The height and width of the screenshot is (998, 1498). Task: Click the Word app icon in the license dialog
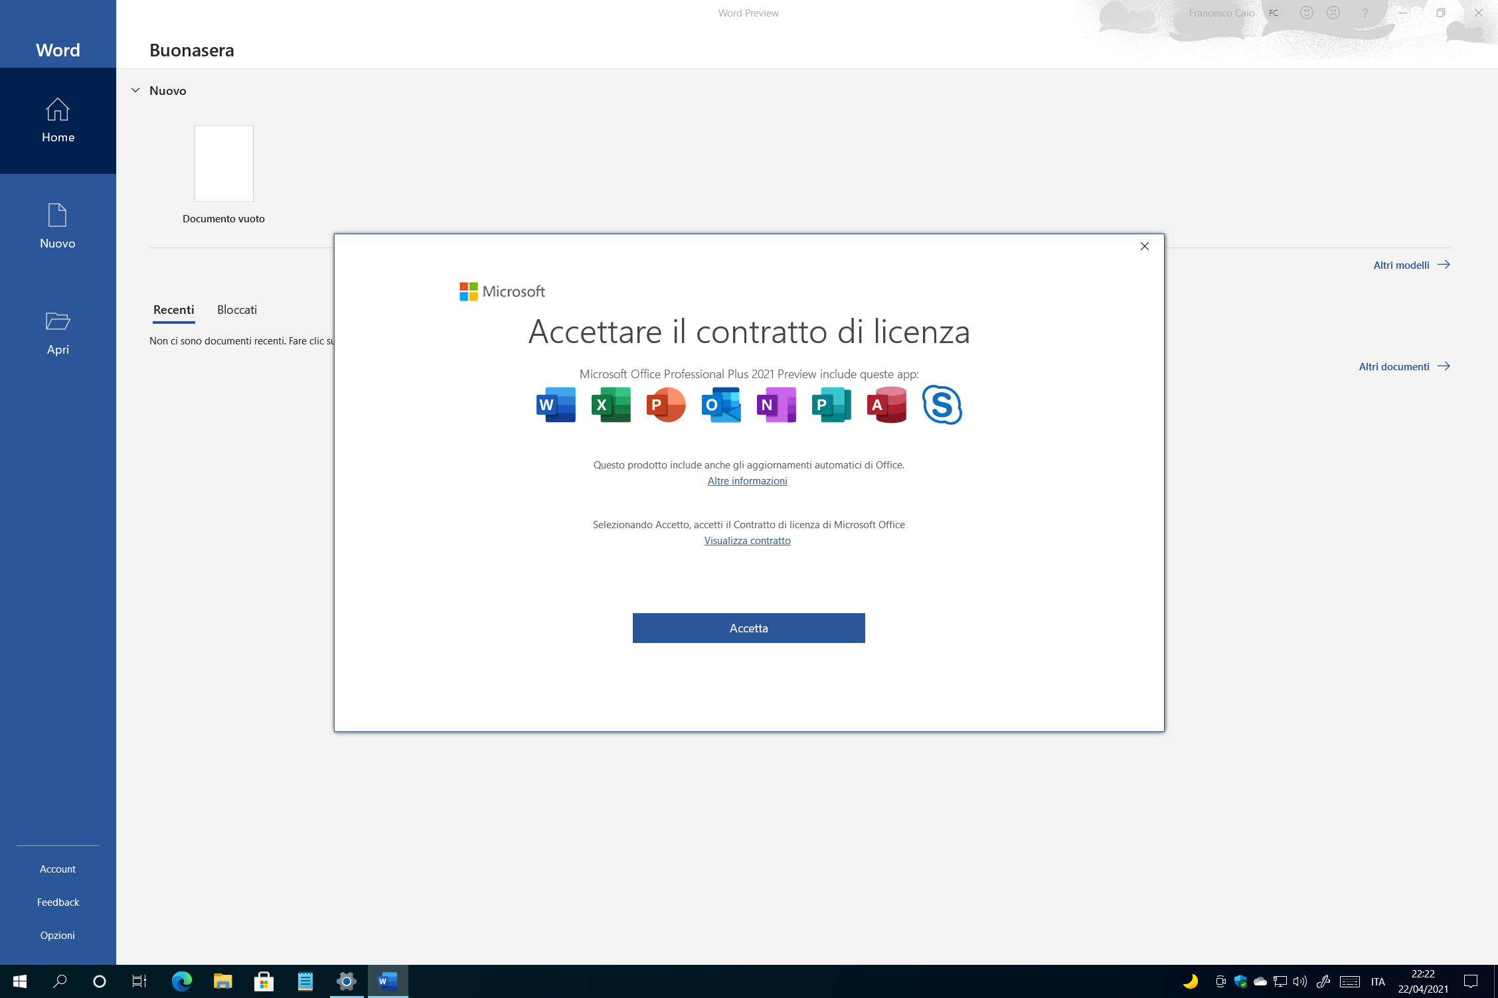(556, 405)
